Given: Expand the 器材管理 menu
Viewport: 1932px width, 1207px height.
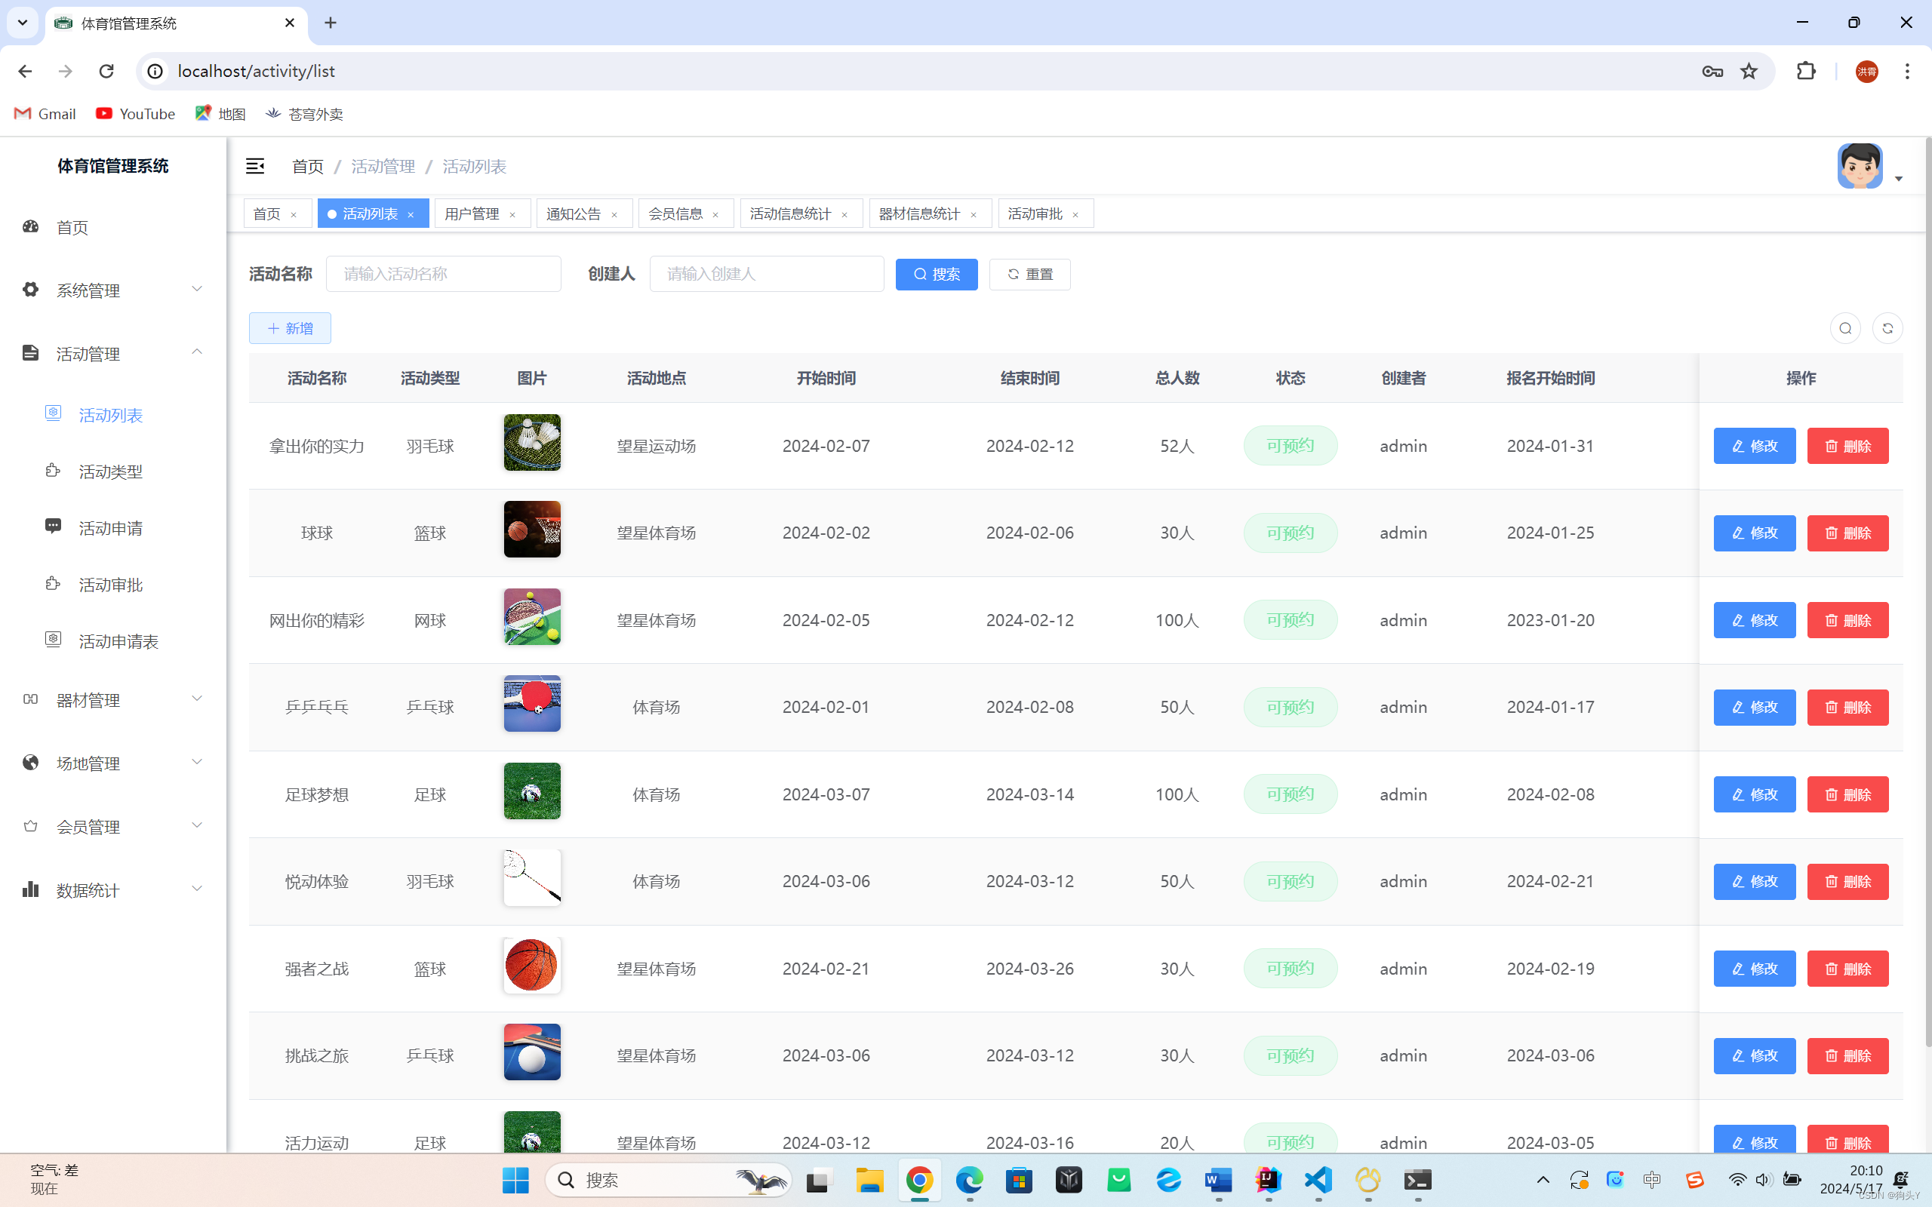Looking at the screenshot, I should pyautogui.click(x=112, y=700).
